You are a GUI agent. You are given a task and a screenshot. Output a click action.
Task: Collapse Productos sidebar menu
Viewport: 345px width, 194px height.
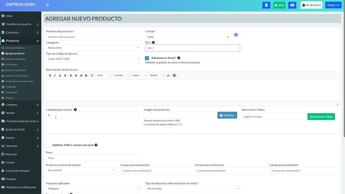pos(20,41)
